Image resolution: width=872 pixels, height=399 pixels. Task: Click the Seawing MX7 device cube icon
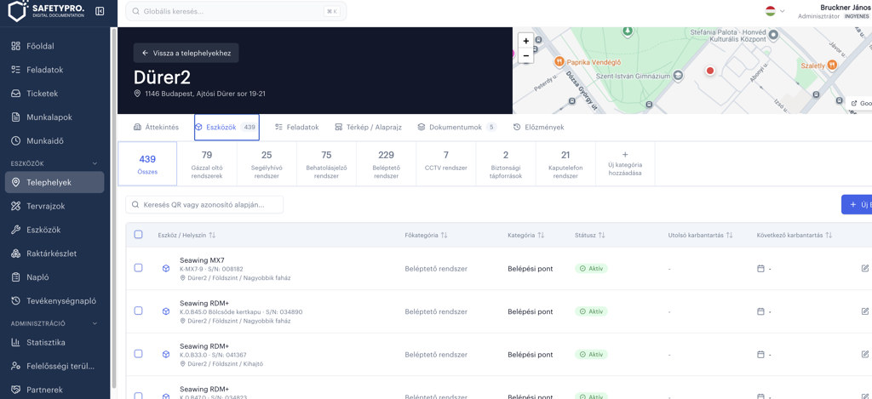coord(166,268)
